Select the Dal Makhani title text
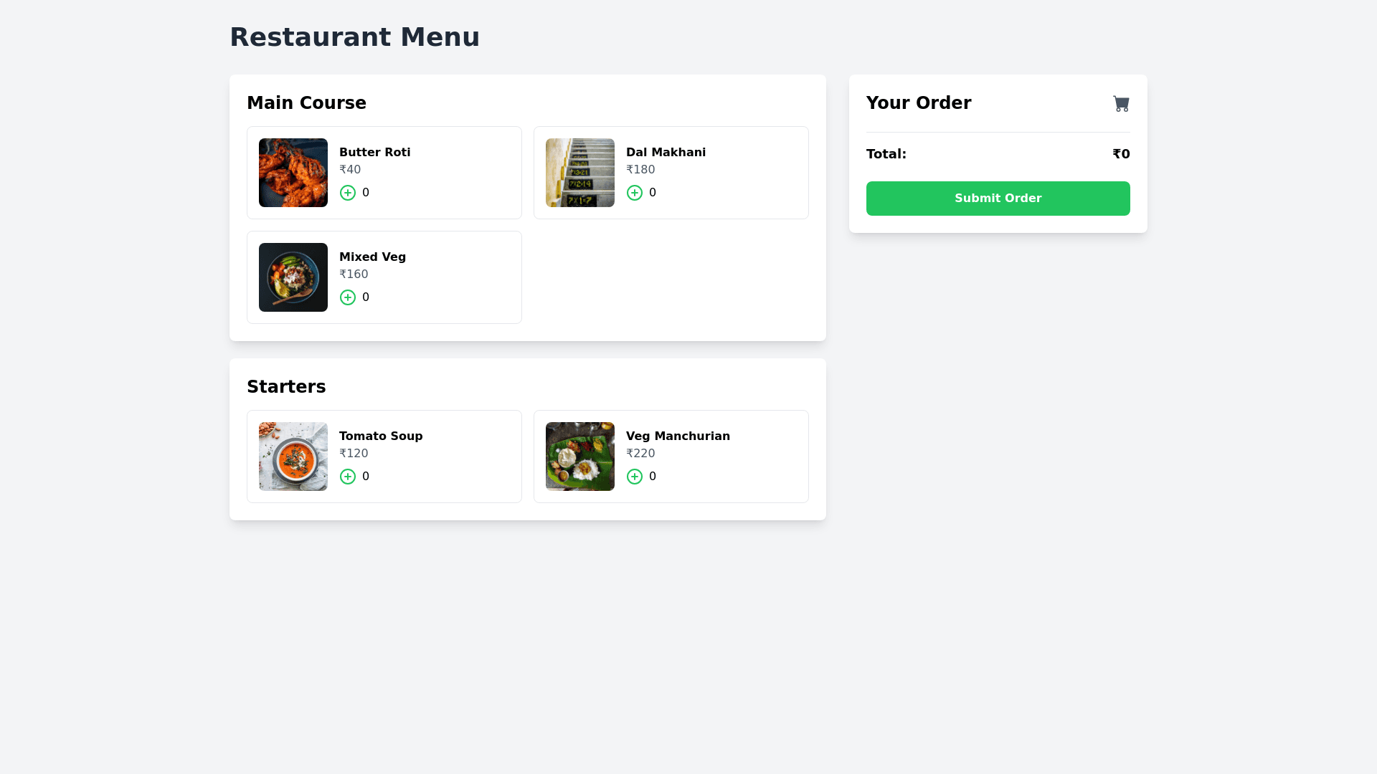Viewport: 1377px width, 774px height. click(x=666, y=153)
